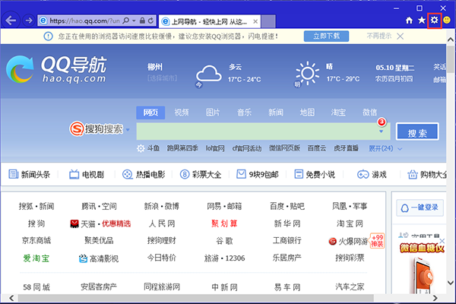Click the smiley face feedback icon

pos(448,21)
